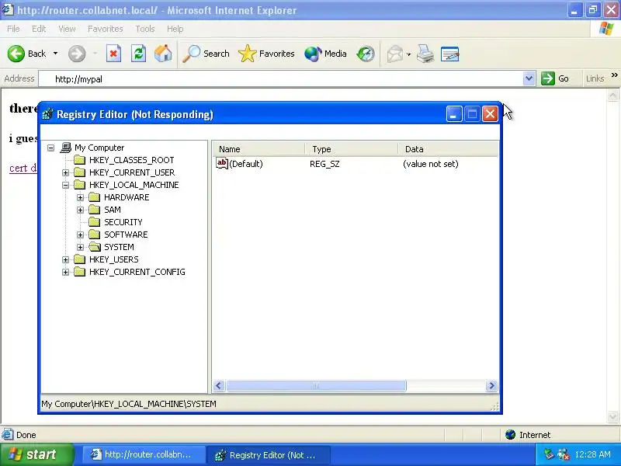
Task: Click the SOFTWARE folder icon
Action: point(94,235)
